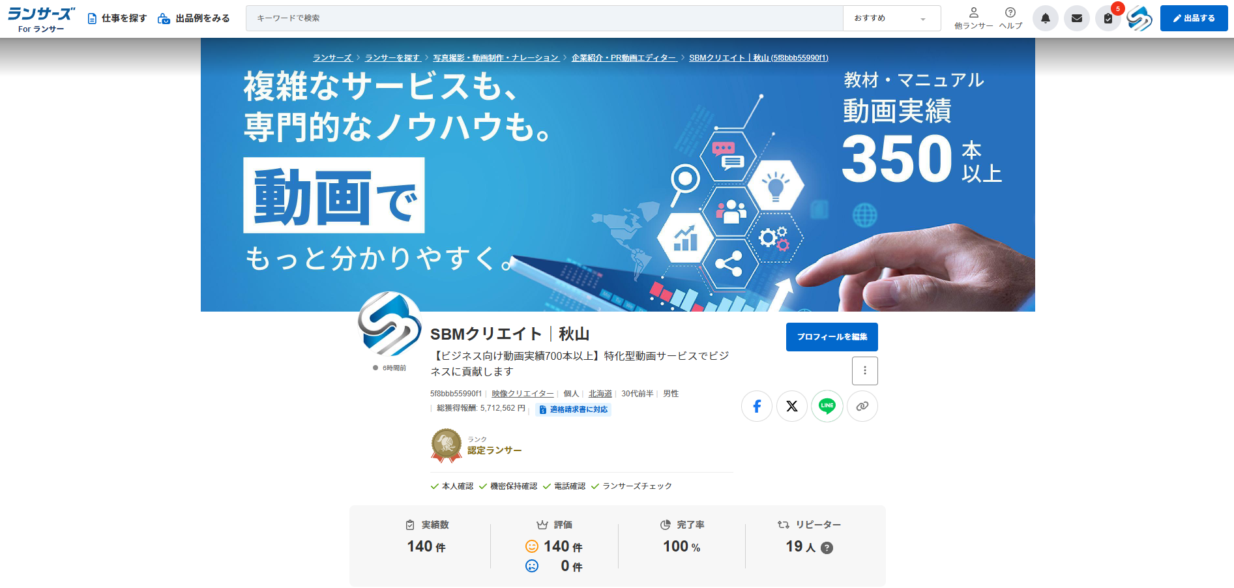Viewport: 1234px width, 588px height.
Task: Expand the おすすめ sort dropdown
Action: (891, 18)
